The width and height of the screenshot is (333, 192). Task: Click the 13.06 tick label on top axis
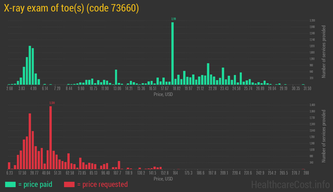(x=117, y=88)
